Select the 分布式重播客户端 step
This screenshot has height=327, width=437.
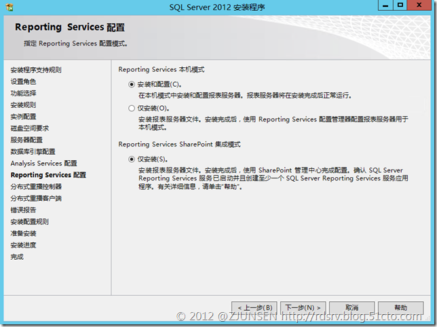[36, 198]
